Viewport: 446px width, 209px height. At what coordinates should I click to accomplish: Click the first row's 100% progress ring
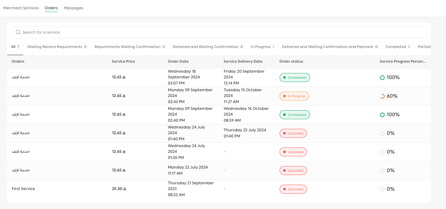(x=382, y=78)
